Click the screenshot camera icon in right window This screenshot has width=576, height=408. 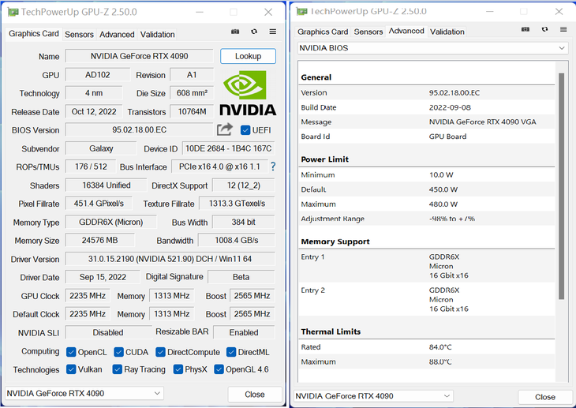click(526, 29)
